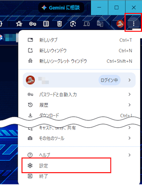Screen dimensions: 142x185
Task: Click the Ctrl+N shortcut text
Action: coord(125,51)
